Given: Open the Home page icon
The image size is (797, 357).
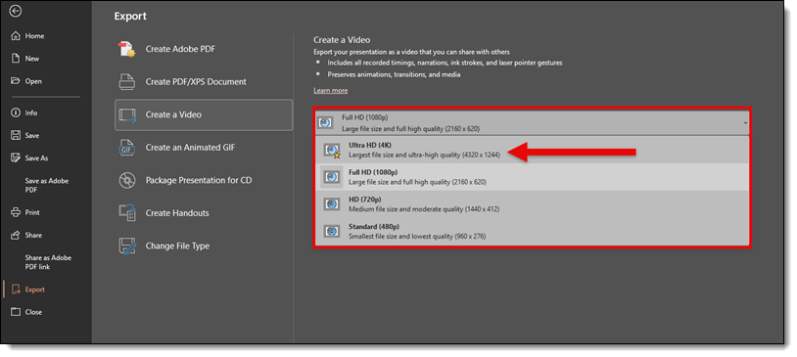Looking at the screenshot, I should [x=16, y=36].
